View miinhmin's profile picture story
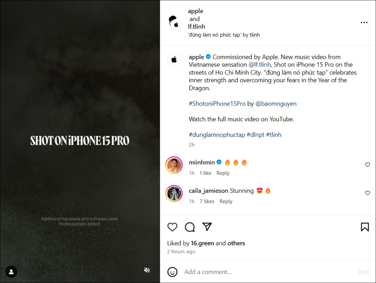 (174, 165)
